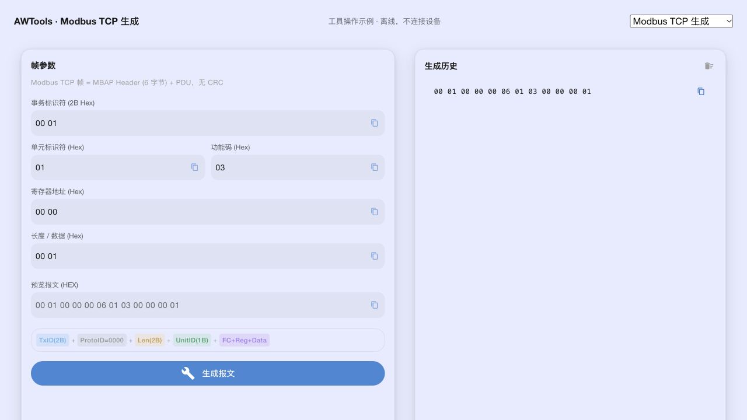
Task: Select the history frame hex text
Action: (x=512, y=92)
